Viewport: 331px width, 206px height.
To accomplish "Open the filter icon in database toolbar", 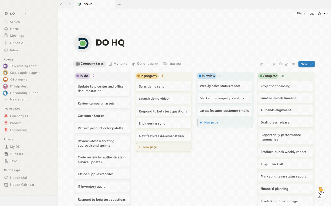I will pos(268,64).
